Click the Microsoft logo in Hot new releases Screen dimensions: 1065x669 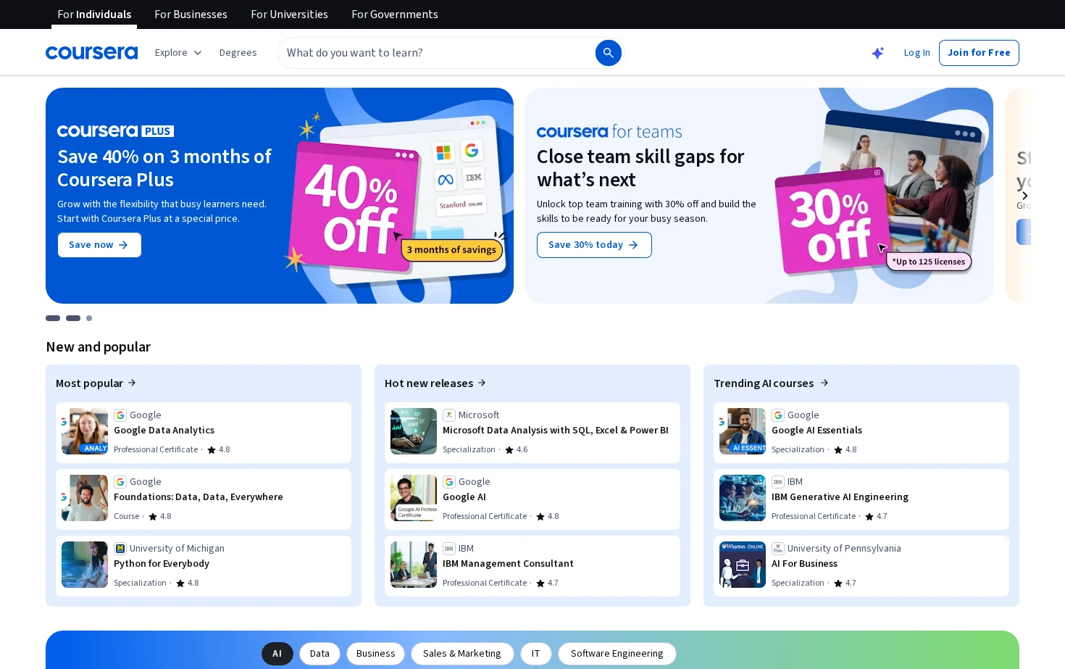449,415
